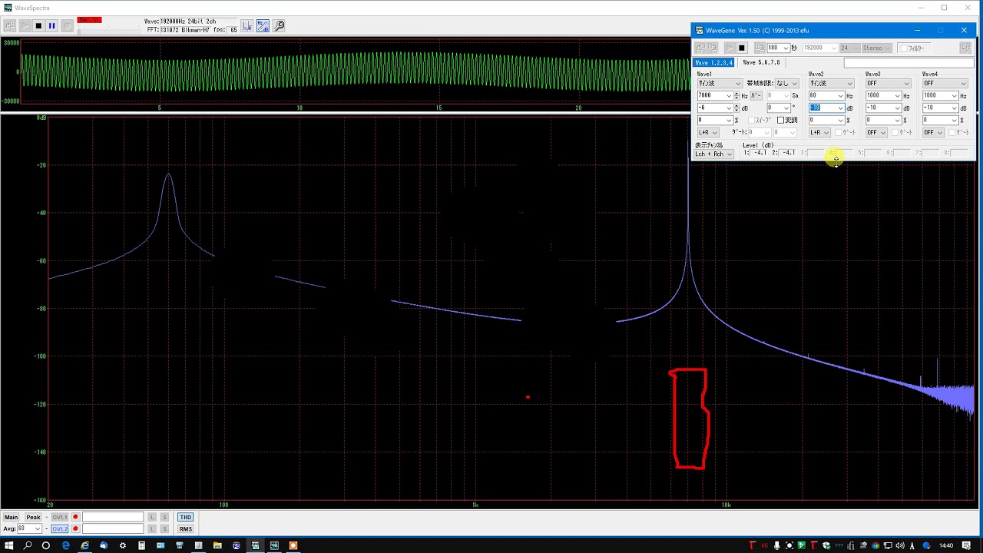
Task: Open the Wave2 60 Hz frequency dropdown
Action: coord(826,96)
